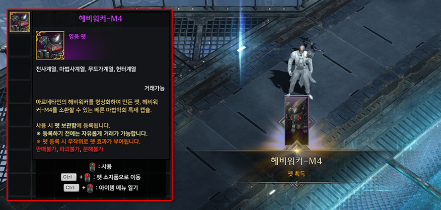Image resolution: width=441 pixels, height=210 pixels.
Task: Click the 영웅 펫 grade label
Action: (78, 36)
